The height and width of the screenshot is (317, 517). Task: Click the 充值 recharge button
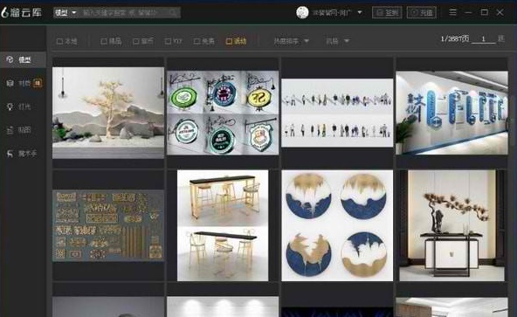(x=422, y=12)
